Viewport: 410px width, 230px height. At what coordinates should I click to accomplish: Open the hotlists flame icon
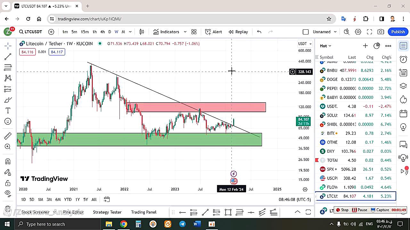coord(403,100)
